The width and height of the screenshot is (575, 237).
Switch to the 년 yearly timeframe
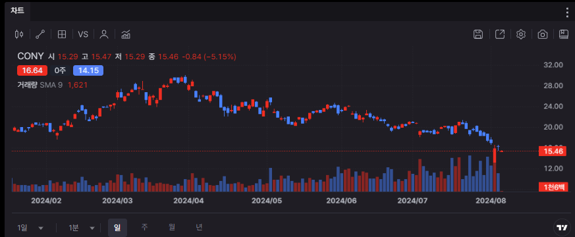coord(199,228)
